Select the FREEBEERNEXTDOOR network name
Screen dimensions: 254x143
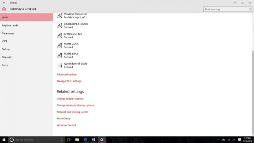(76, 24)
